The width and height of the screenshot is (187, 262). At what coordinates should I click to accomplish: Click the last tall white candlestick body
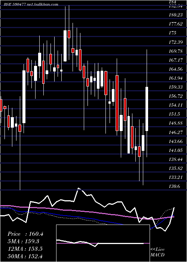147,109
